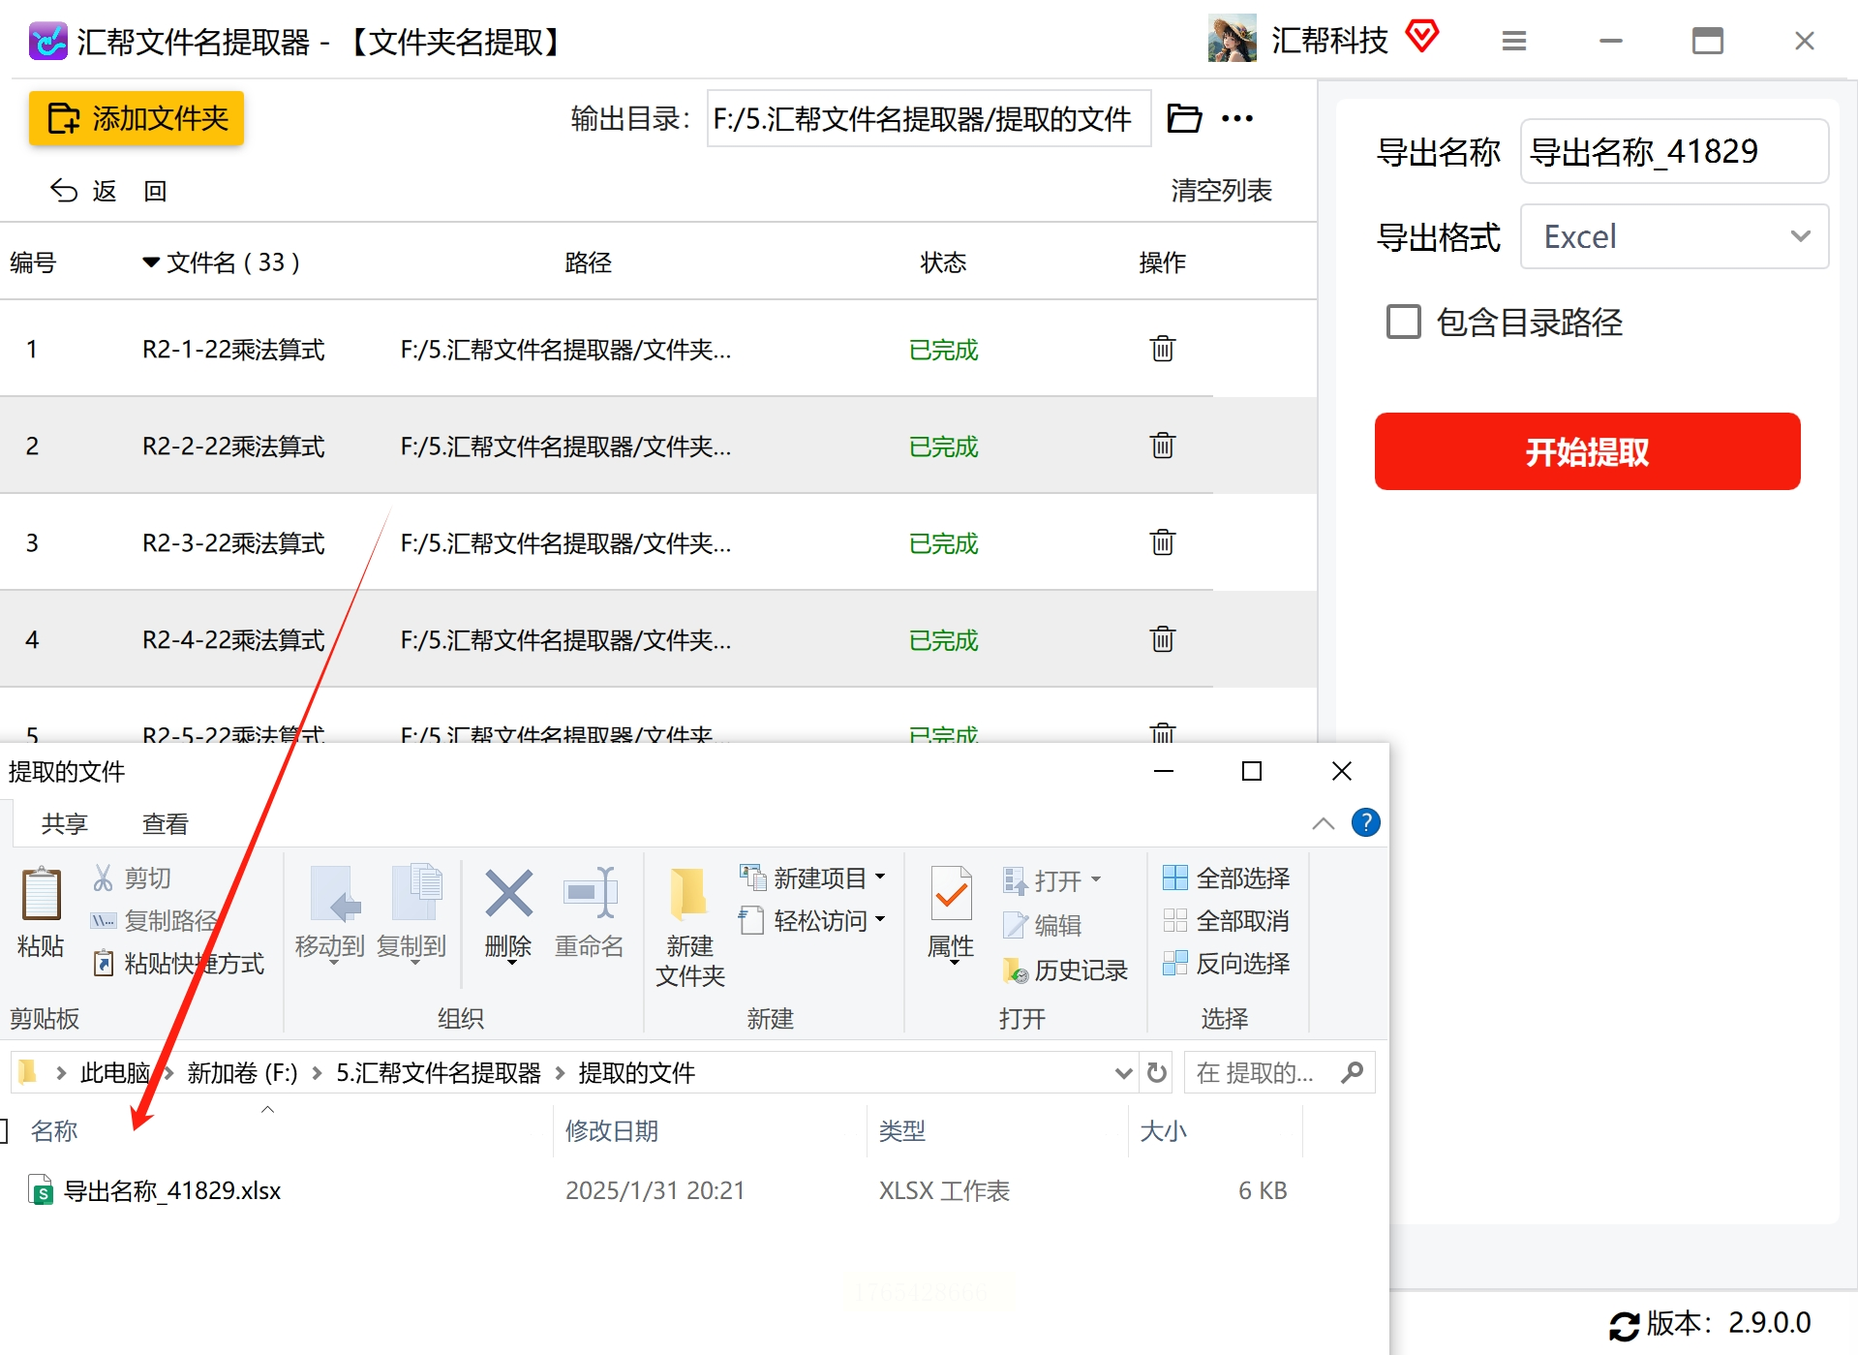Viewport: 1858px width, 1355px height.
Task: Click the version refresh icon
Action: tap(1624, 1325)
